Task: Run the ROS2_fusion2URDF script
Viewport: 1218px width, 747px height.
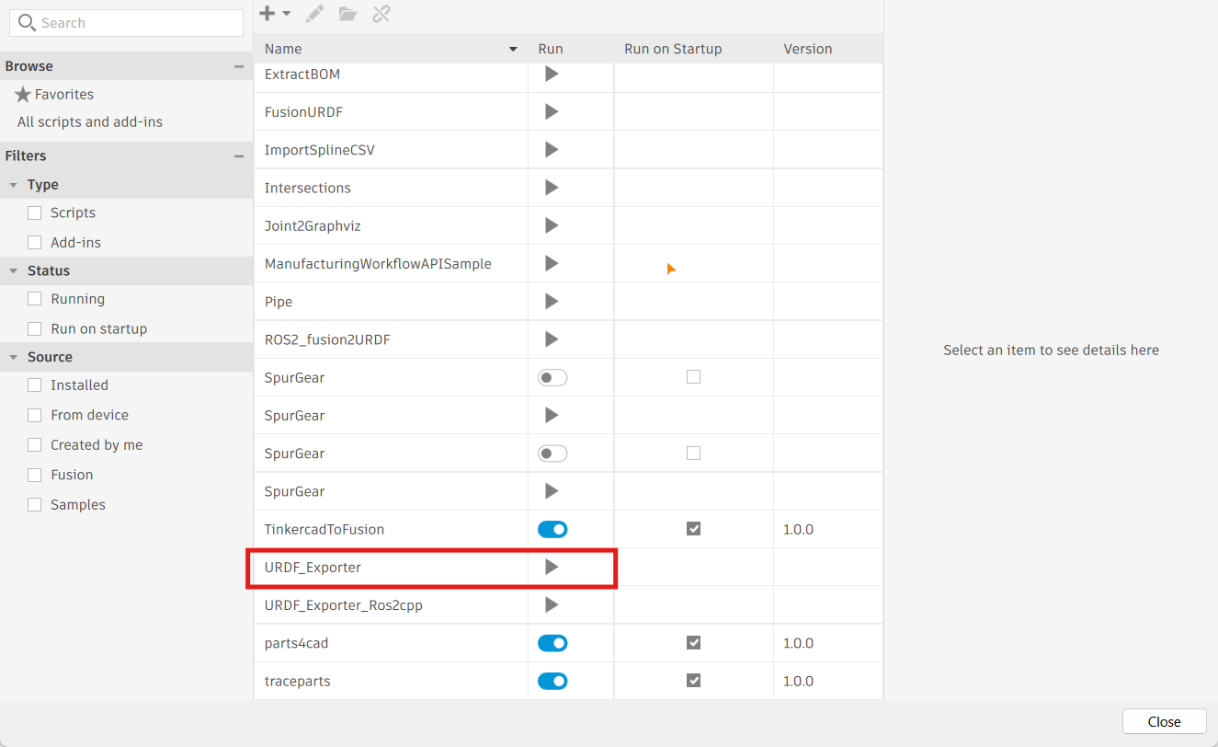Action: (552, 339)
